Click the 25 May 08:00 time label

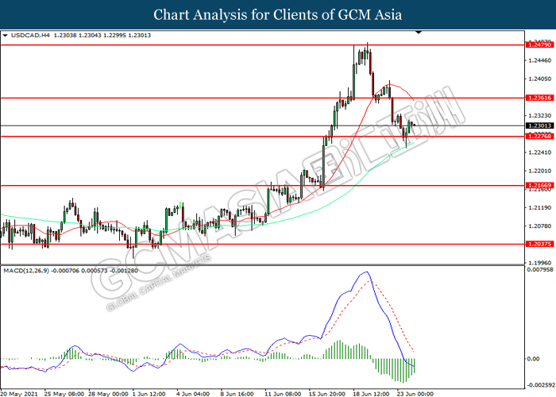click(64, 394)
